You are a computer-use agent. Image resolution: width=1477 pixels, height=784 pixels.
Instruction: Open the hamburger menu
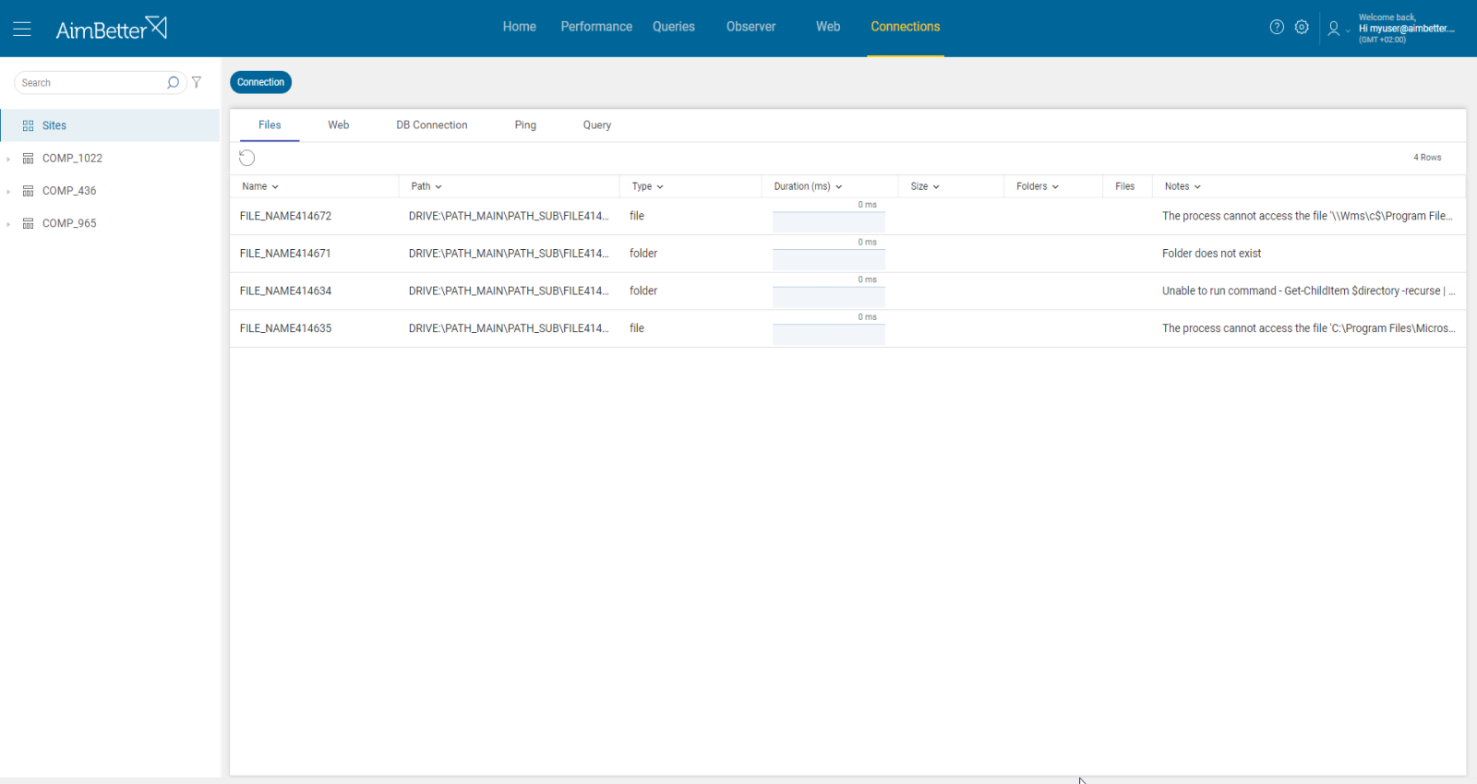pyautogui.click(x=22, y=29)
